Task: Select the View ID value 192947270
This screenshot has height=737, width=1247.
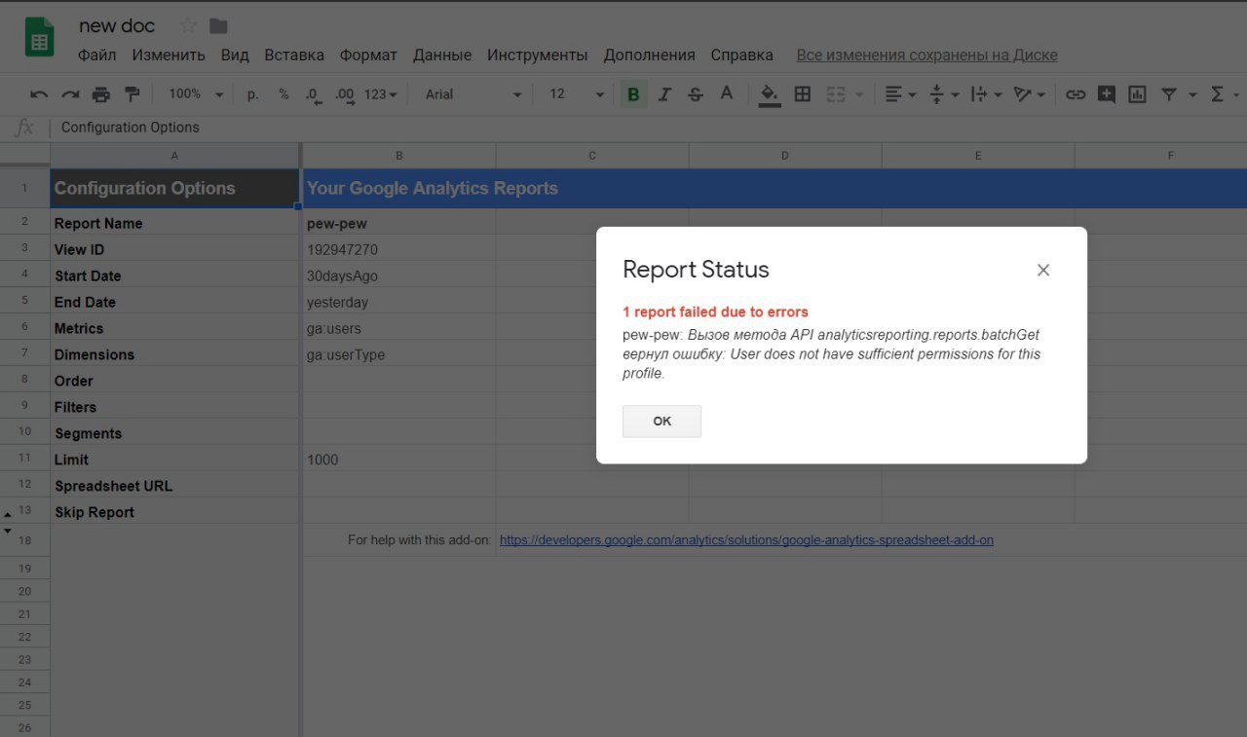Action: point(399,249)
